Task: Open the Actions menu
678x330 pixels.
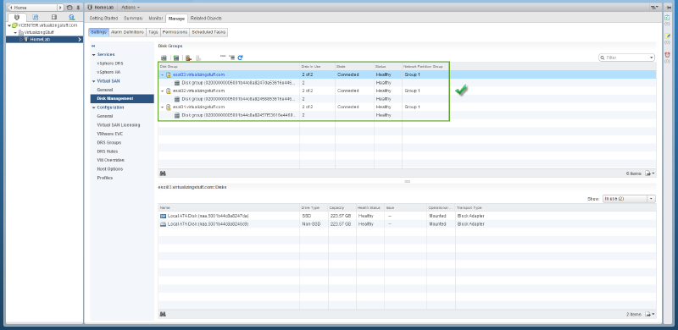Action: coord(131,8)
